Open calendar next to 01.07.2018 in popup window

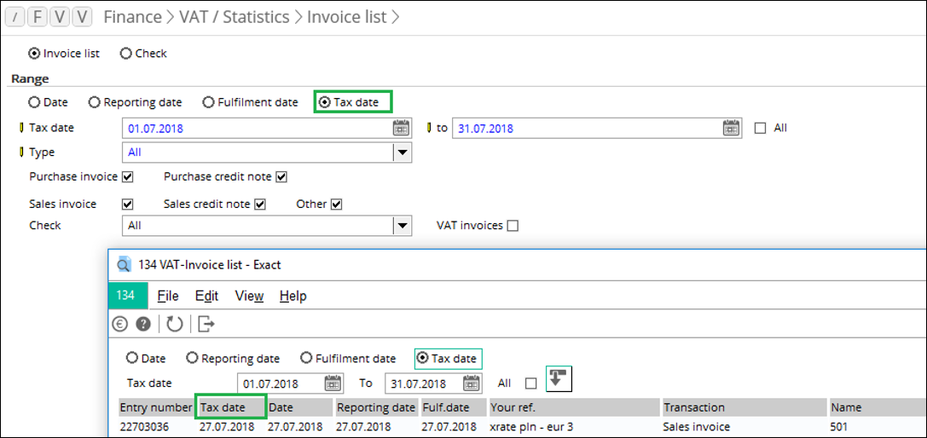[333, 383]
